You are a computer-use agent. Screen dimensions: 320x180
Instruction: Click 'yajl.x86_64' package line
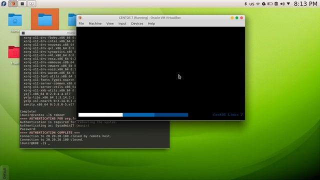(x=47, y=94)
